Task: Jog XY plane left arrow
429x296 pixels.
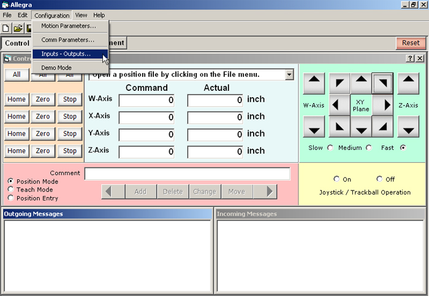Action: pyautogui.click(x=340, y=105)
